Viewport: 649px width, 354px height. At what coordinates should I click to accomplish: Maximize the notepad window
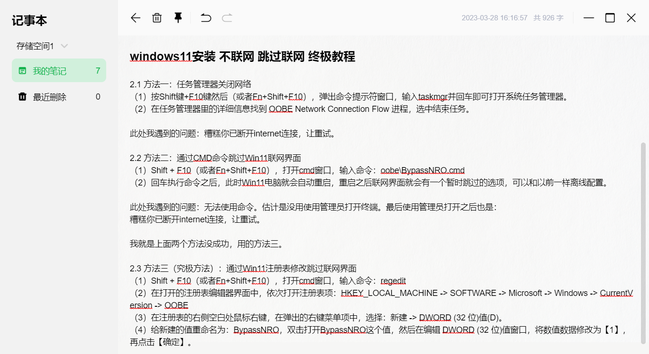(x=610, y=18)
